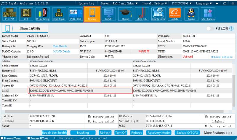Open the P13 / P15 tool

[9, 14]
